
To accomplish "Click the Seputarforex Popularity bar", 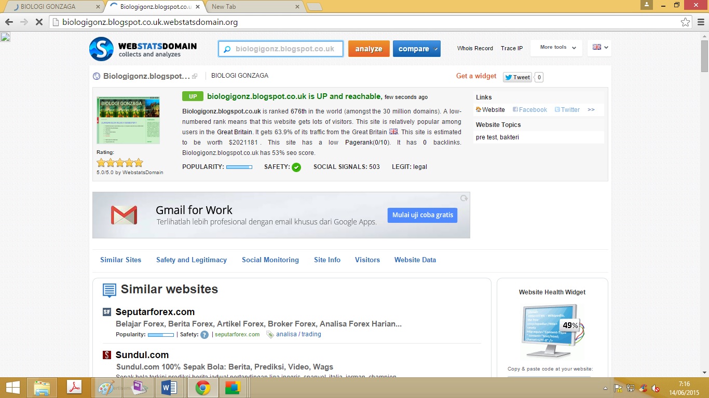I will pos(161,335).
